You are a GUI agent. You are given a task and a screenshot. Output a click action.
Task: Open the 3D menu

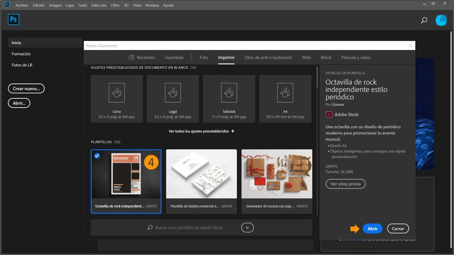126,5
